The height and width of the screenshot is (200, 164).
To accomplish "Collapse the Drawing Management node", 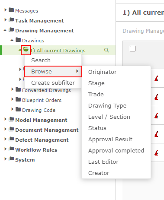I will (5, 30).
